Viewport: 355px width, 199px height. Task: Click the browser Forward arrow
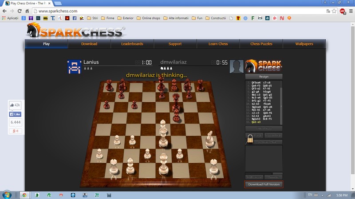pyautogui.click(x=12, y=11)
